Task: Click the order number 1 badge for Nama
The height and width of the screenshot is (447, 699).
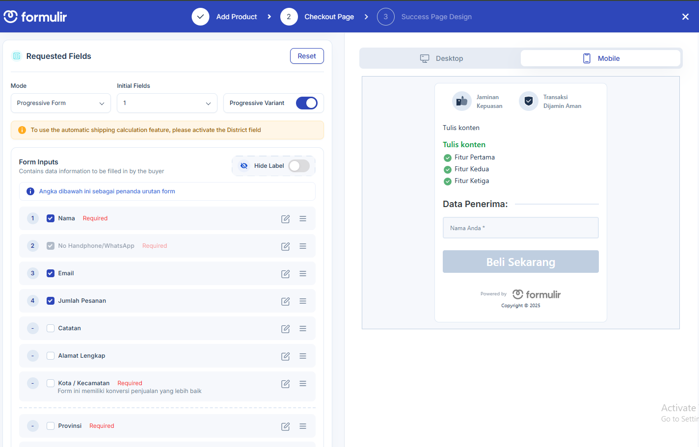Action: coord(33,218)
